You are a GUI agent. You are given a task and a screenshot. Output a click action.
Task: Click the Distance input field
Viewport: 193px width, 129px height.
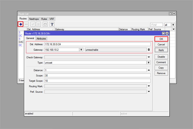pos(96,70)
